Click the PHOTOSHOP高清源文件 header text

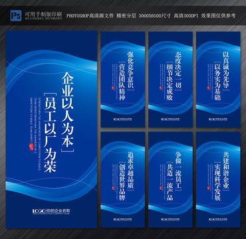(90, 16)
